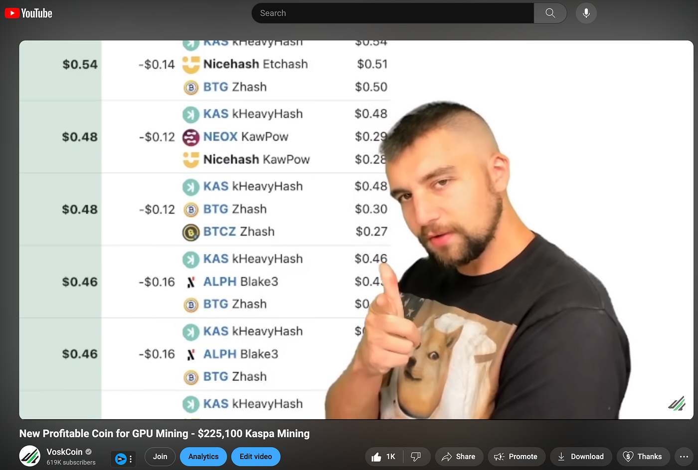Download the video
698x470 pixels.
coord(581,457)
